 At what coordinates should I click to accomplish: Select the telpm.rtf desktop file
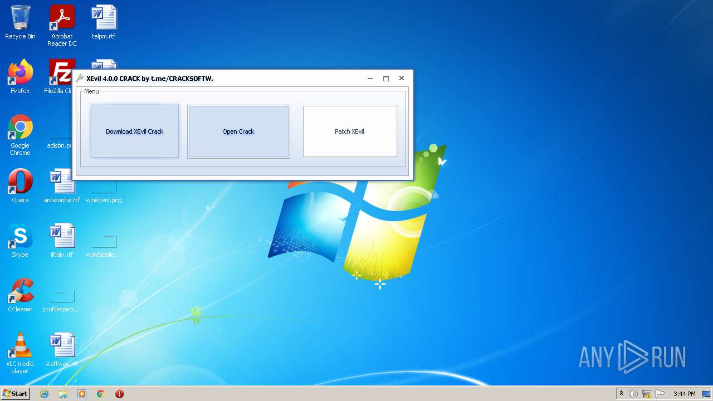click(x=104, y=22)
